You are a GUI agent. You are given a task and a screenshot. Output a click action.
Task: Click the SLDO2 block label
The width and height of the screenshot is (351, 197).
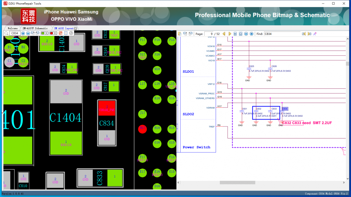point(188,114)
